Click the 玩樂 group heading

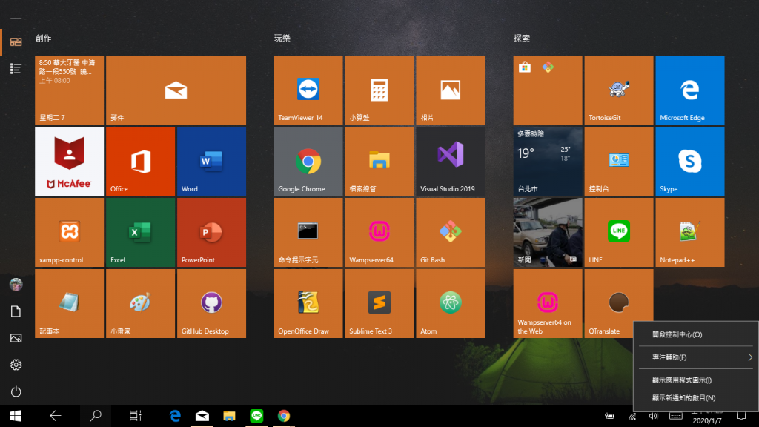point(282,39)
